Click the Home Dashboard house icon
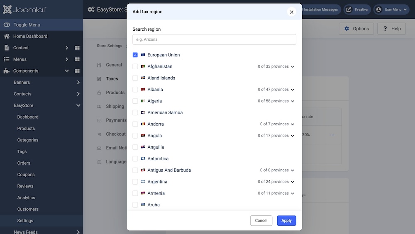The height and width of the screenshot is (234, 415). [x=7, y=36]
